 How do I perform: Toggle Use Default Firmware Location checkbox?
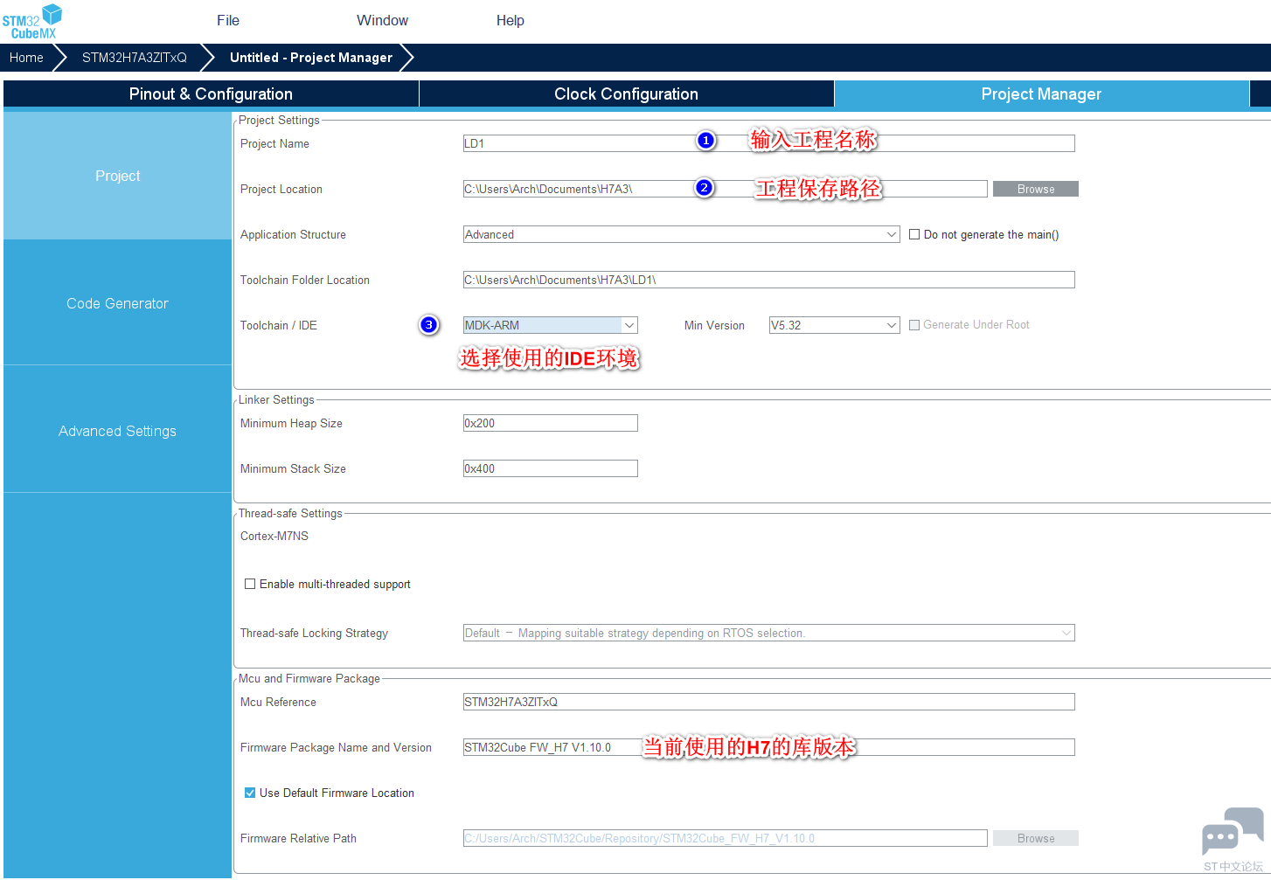coord(250,793)
